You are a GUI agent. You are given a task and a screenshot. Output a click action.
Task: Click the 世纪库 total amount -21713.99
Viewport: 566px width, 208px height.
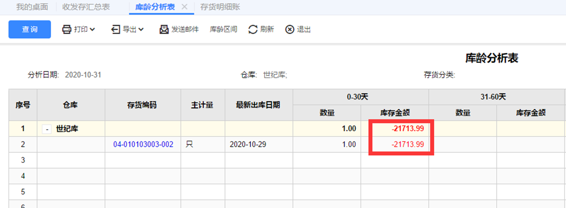click(x=407, y=128)
